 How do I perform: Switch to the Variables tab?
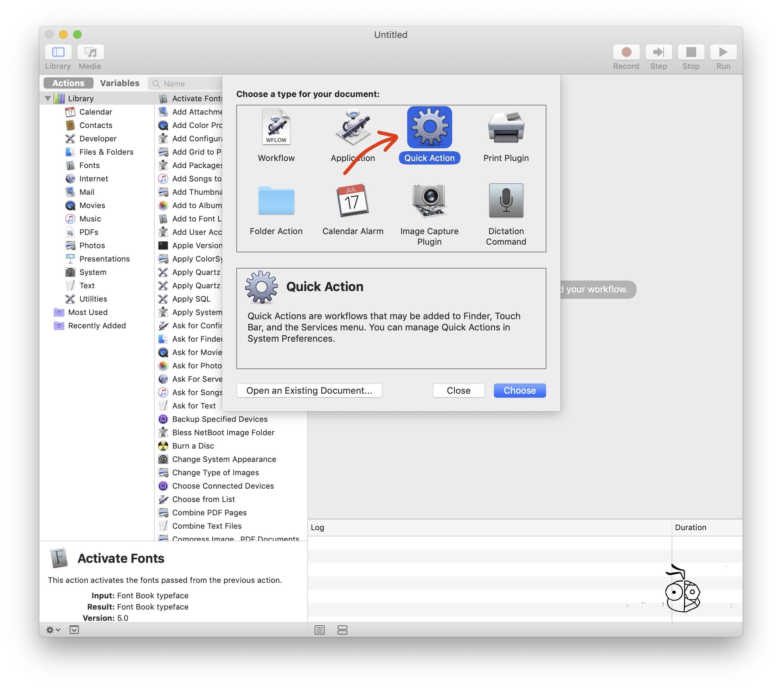coord(119,83)
